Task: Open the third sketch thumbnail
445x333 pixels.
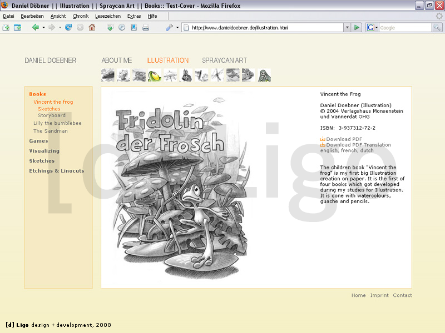Action: pyautogui.click(x=139, y=75)
